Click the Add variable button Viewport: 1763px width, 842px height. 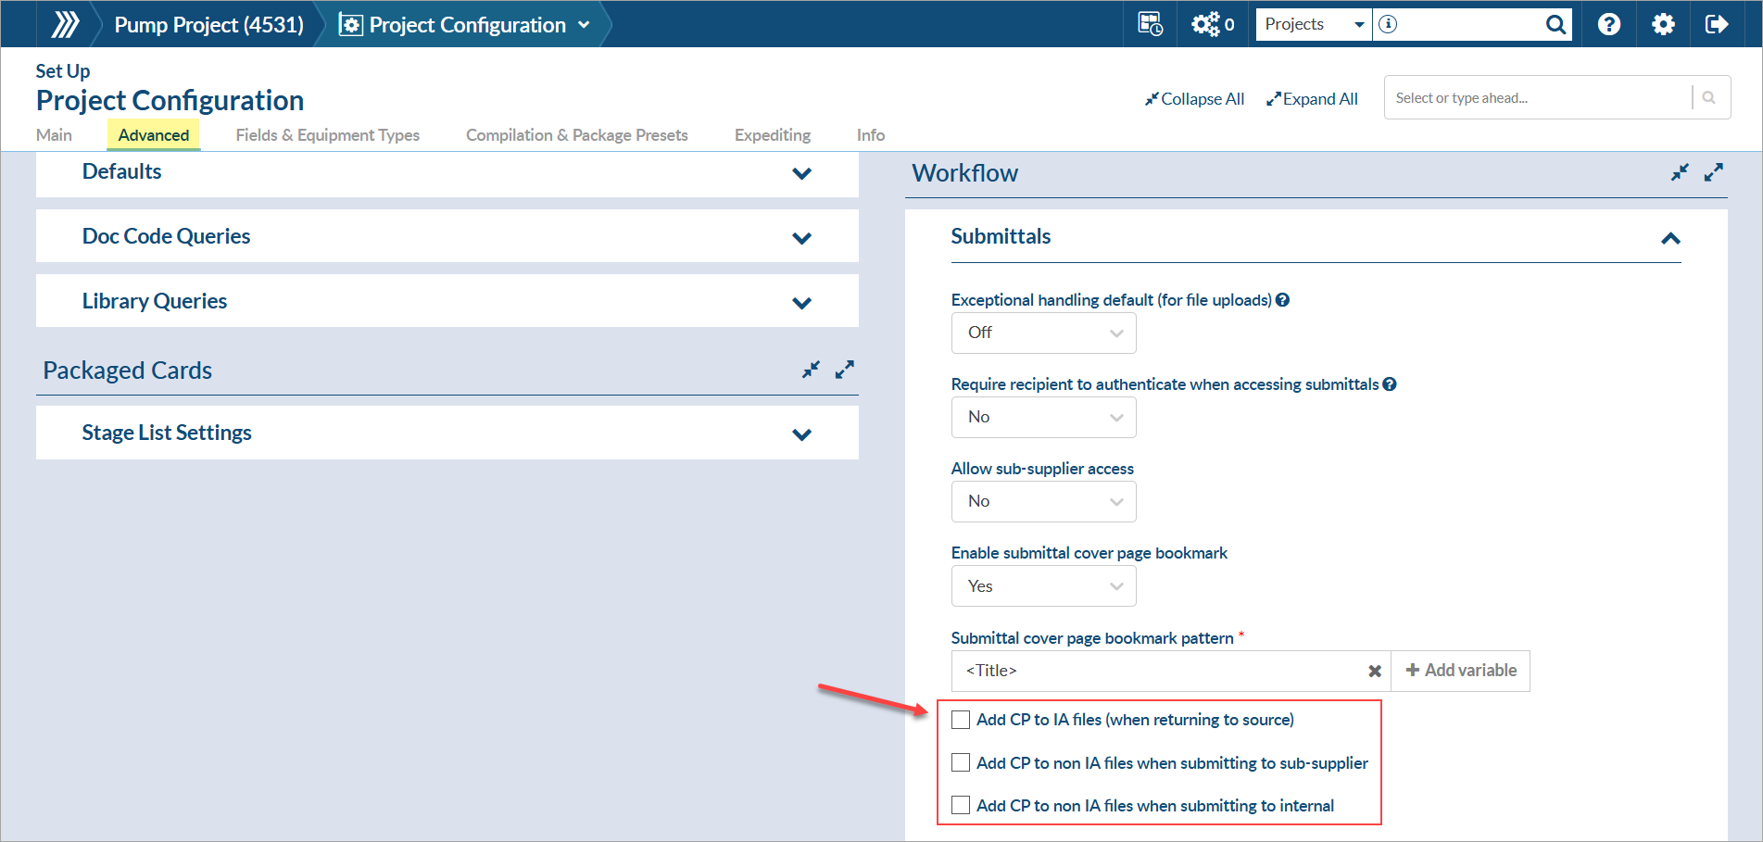pos(1461,671)
